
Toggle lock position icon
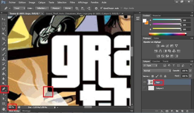pyautogui.click(x=161, y=76)
